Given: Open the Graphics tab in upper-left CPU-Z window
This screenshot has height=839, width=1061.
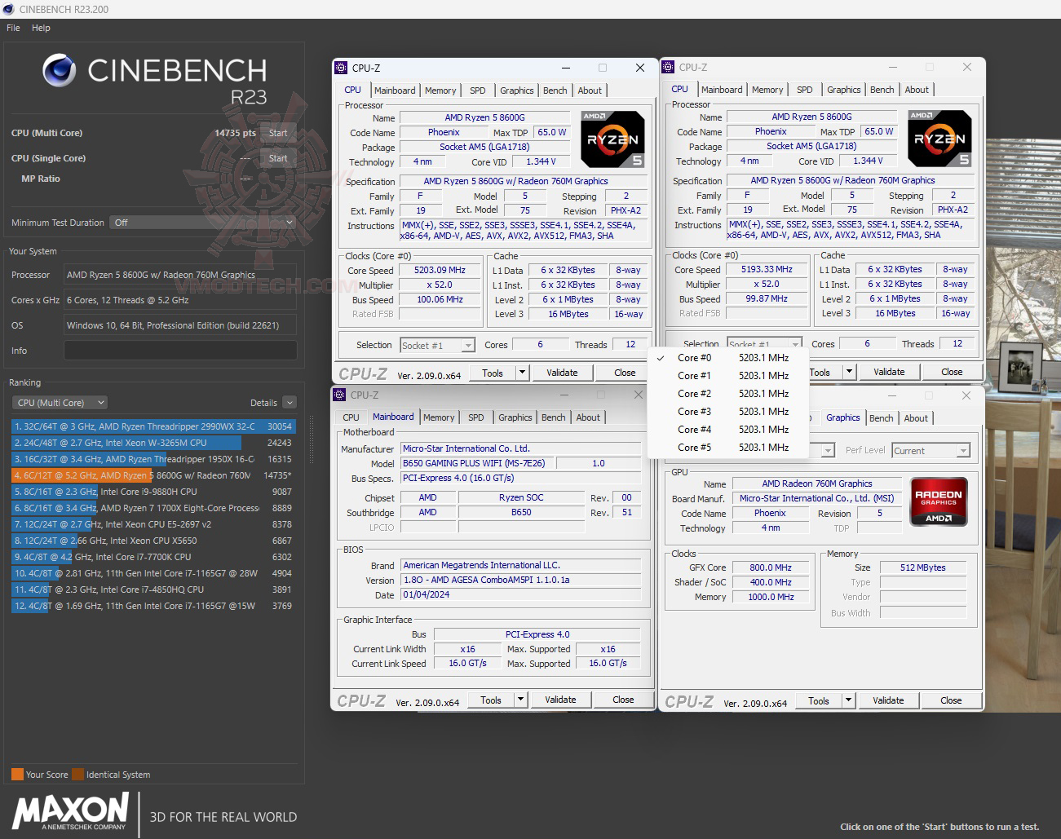Looking at the screenshot, I should point(517,91).
